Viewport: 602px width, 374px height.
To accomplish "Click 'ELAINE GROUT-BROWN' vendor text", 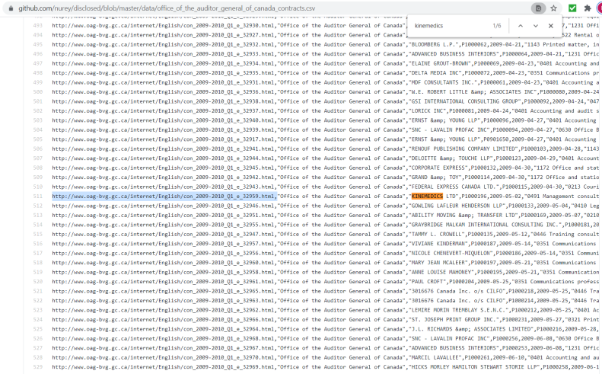I will click(x=440, y=63).
